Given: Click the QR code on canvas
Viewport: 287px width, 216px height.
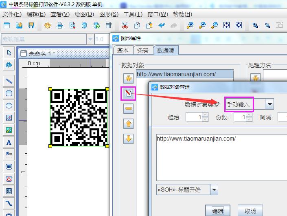Looking at the screenshot, I should click(x=79, y=118).
